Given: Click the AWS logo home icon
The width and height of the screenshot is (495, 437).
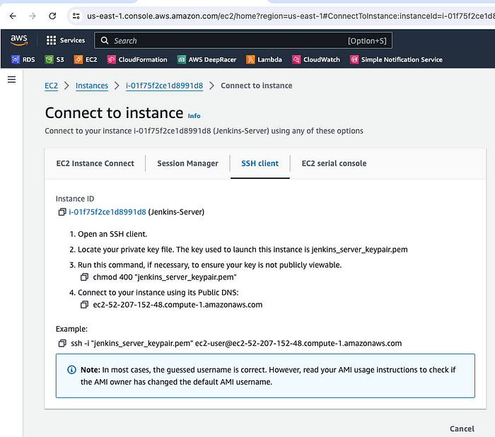Looking at the screenshot, I should (x=19, y=40).
